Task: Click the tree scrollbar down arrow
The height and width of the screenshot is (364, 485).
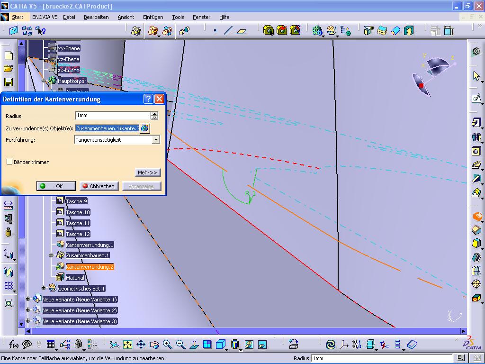Action: pyautogui.click(x=21, y=324)
